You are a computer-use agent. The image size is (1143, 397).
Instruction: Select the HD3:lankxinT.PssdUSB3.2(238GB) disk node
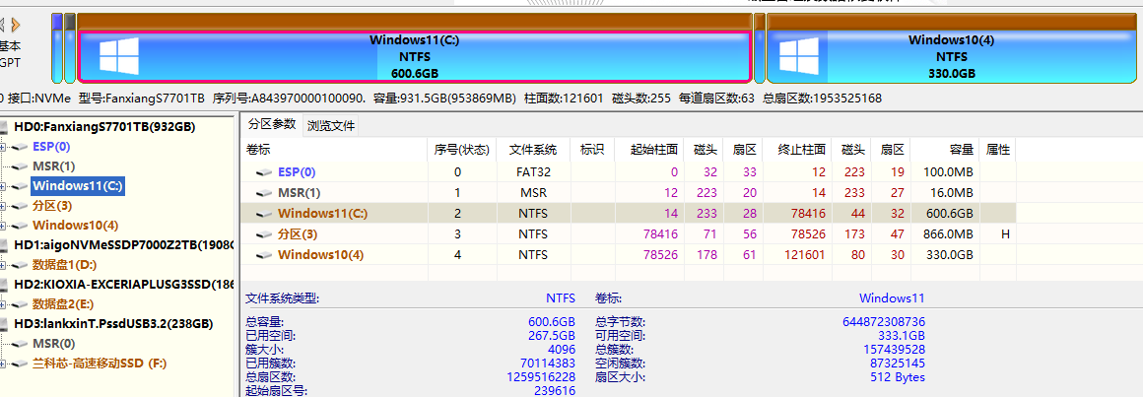(x=113, y=323)
